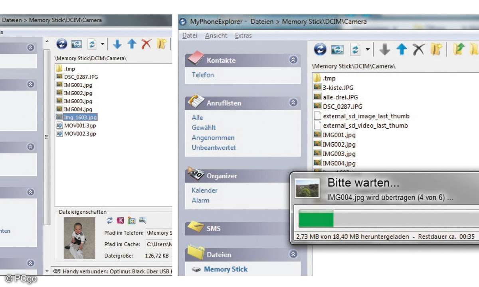Open the Datei menu
This screenshot has height=287, width=479.
pyautogui.click(x=190, y=35)
